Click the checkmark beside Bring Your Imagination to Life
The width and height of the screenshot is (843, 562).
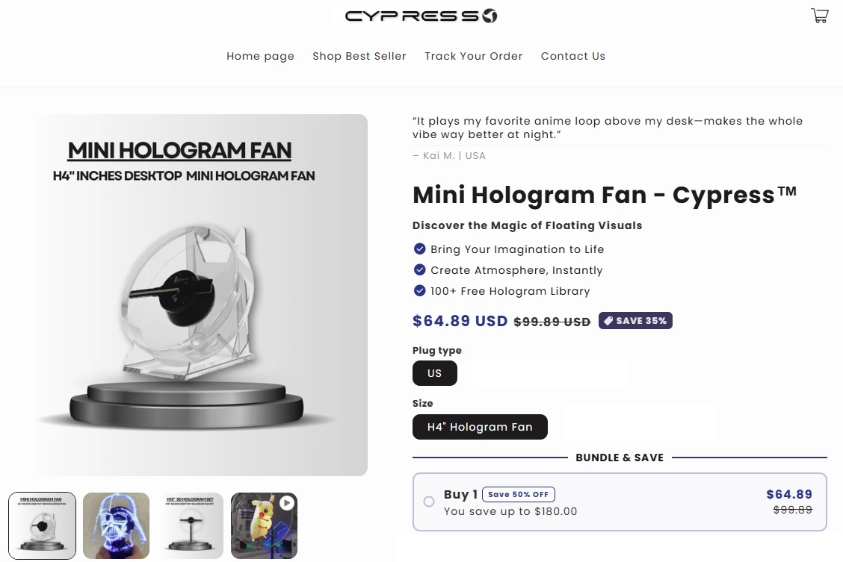420,249
